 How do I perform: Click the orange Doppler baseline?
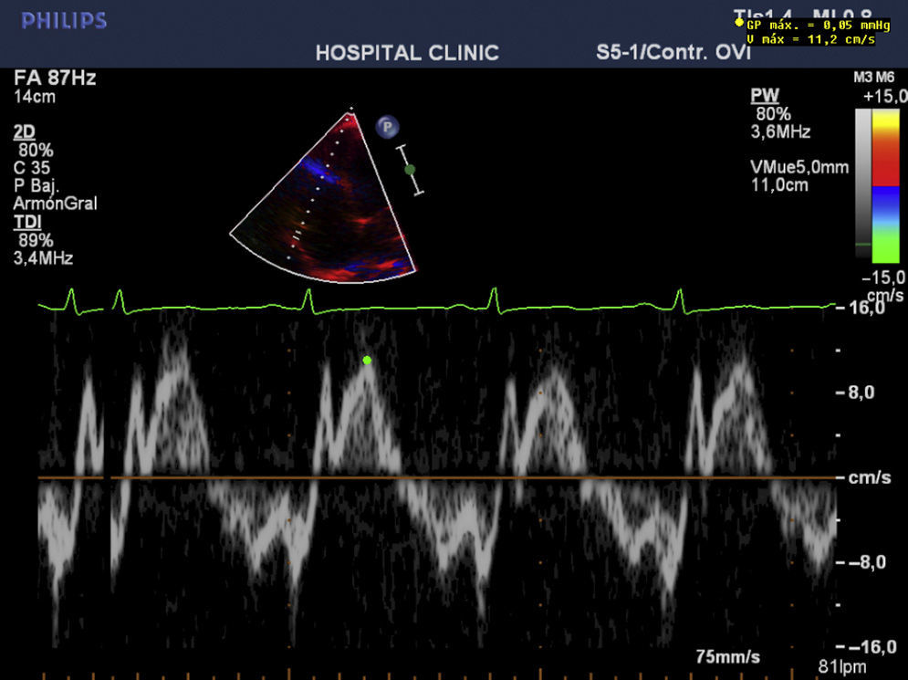tap(456, 477)
